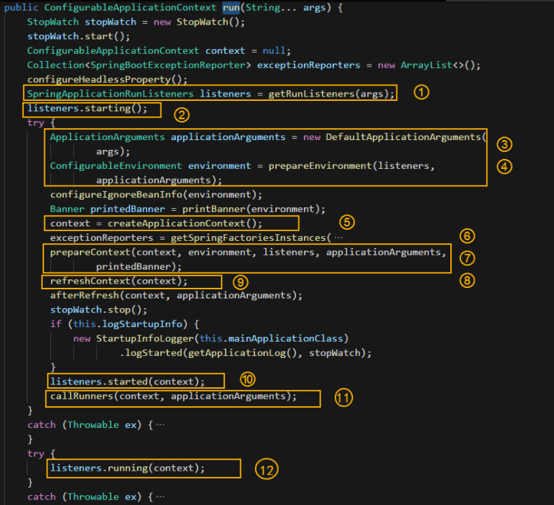Click createApplicationContext() call

click(185, 223)
